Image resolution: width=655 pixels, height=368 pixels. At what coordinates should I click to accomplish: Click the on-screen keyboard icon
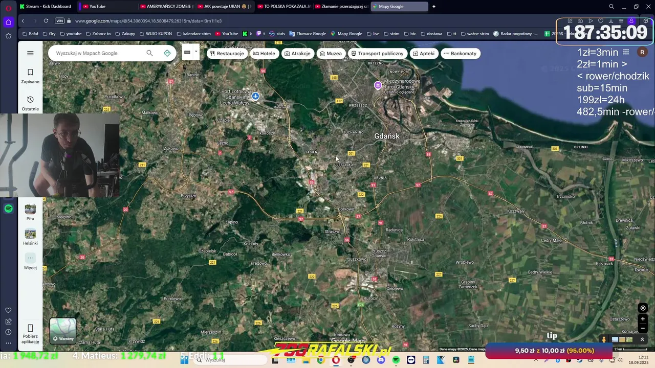coord(187,52)
